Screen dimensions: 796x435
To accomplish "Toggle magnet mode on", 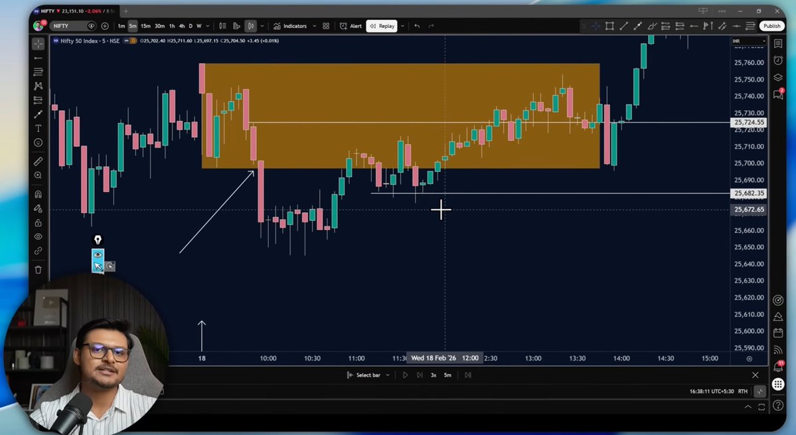I will tap(38, 194).
